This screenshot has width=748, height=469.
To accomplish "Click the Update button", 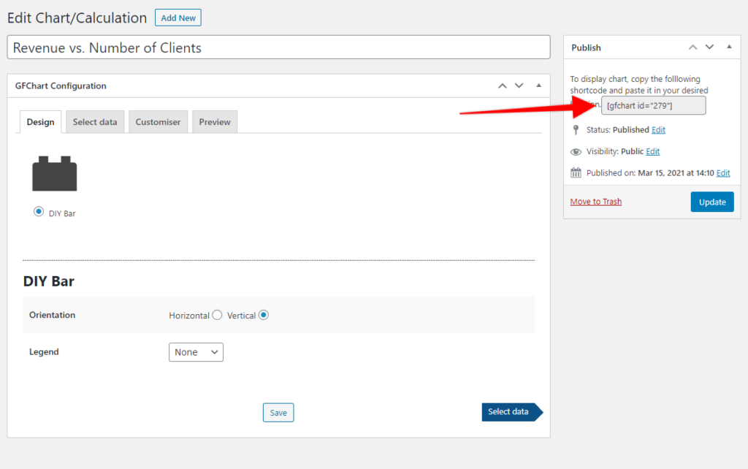I will (712, 201).
